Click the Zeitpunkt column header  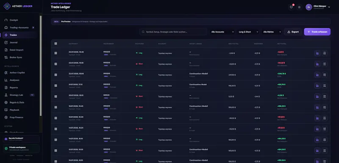(73, 44)
